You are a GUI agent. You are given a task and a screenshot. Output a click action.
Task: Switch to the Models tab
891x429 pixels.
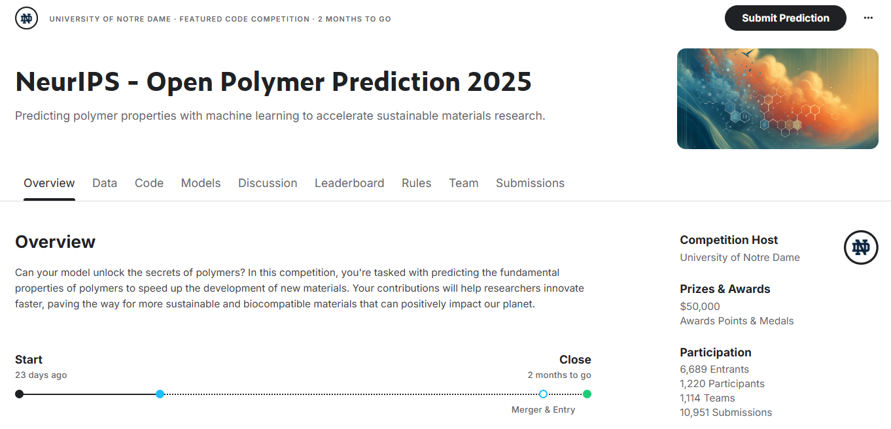[x=201, y=183]
